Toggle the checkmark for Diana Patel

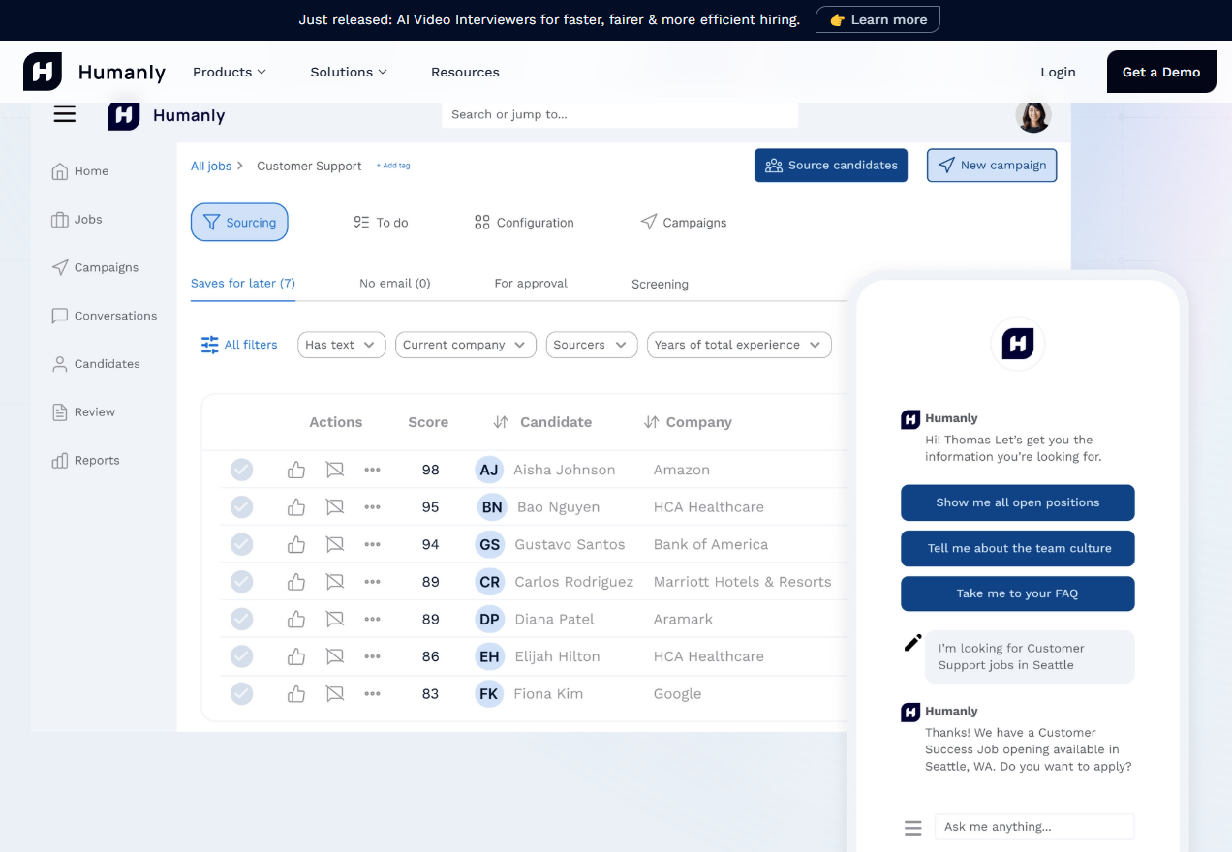pos(241,620)
